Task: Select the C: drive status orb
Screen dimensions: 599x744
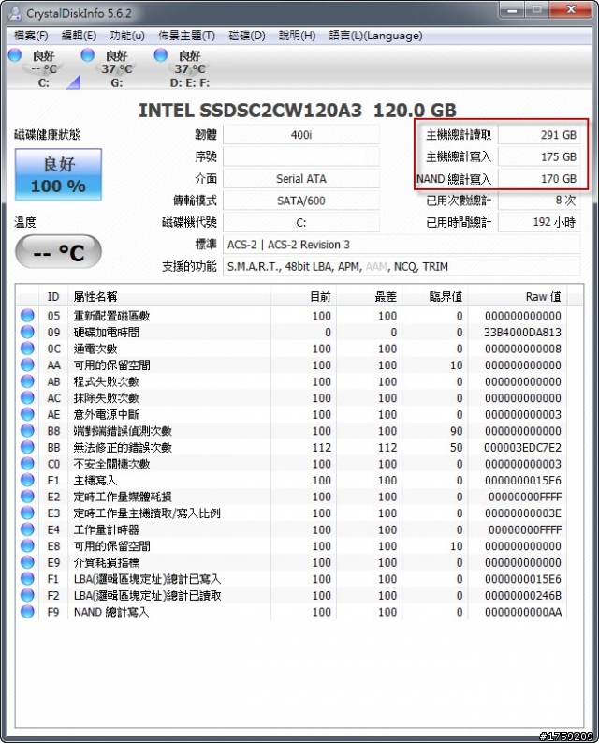Action: (x=15, y=55)
